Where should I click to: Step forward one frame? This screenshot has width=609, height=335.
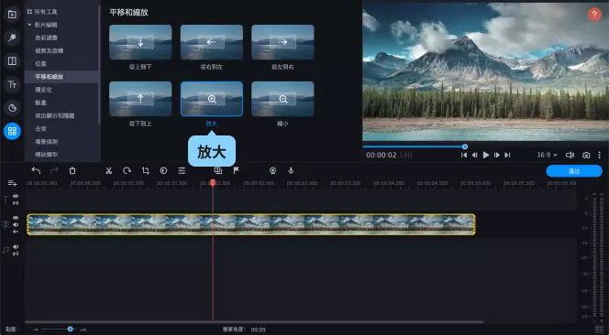(x=496, y=155)
